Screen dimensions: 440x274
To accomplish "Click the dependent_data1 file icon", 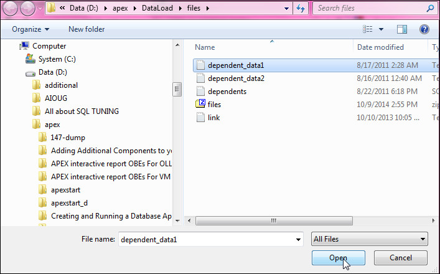I will [200, 65].
